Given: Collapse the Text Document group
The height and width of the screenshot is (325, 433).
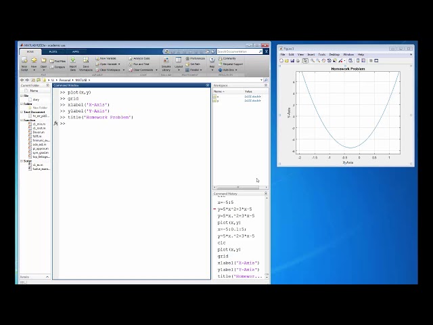Looking at the screenshot, I should tap(22, 112).
